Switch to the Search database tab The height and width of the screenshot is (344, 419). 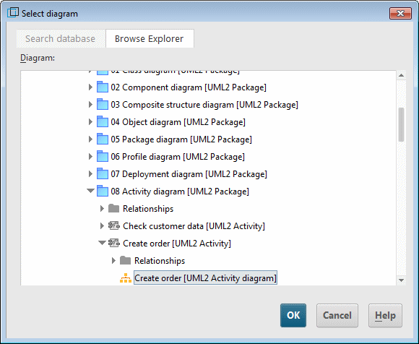pos(61,39)
